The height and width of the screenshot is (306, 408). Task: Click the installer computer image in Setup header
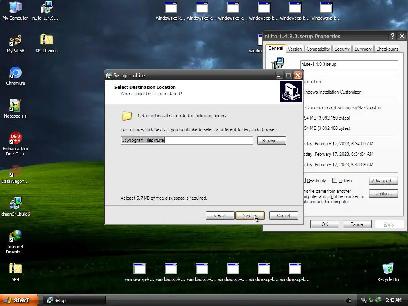[291, 92]
